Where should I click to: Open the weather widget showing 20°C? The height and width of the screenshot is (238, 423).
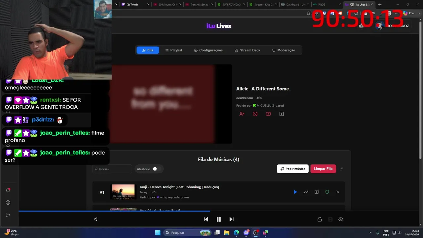tap(12, 233)
